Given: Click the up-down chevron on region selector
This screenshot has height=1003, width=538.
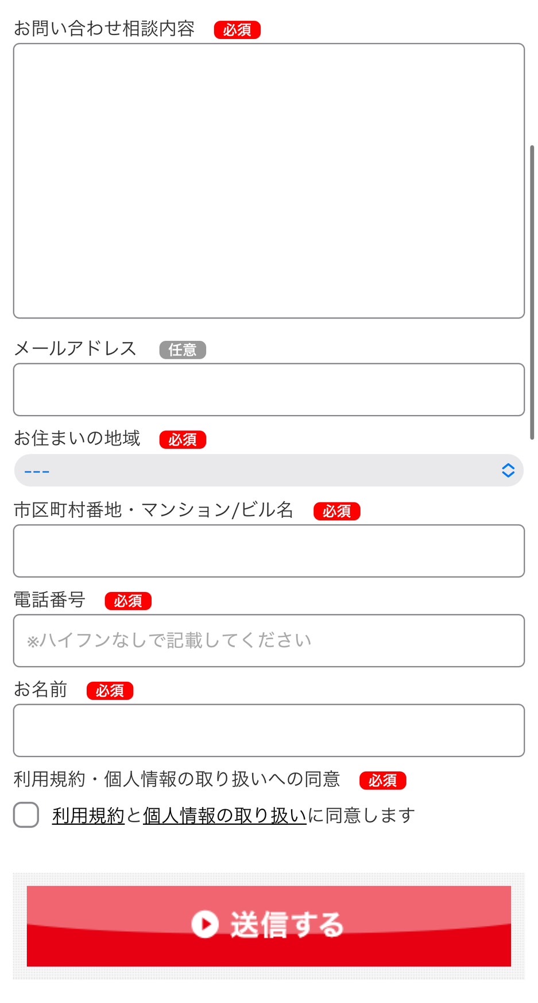Looking at the screenshot, I should pos(508,470).
